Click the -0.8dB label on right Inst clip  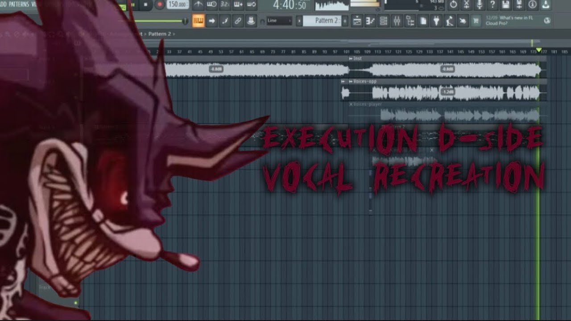pos(447,69)
